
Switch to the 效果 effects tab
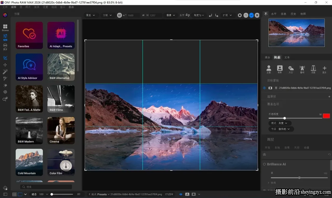(287, 148)
